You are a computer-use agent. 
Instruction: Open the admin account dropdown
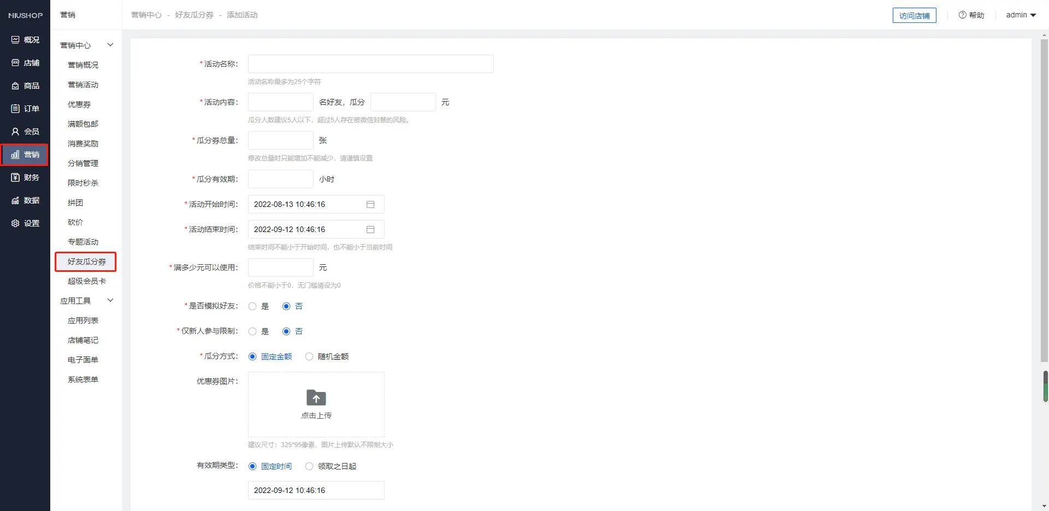1021,15
